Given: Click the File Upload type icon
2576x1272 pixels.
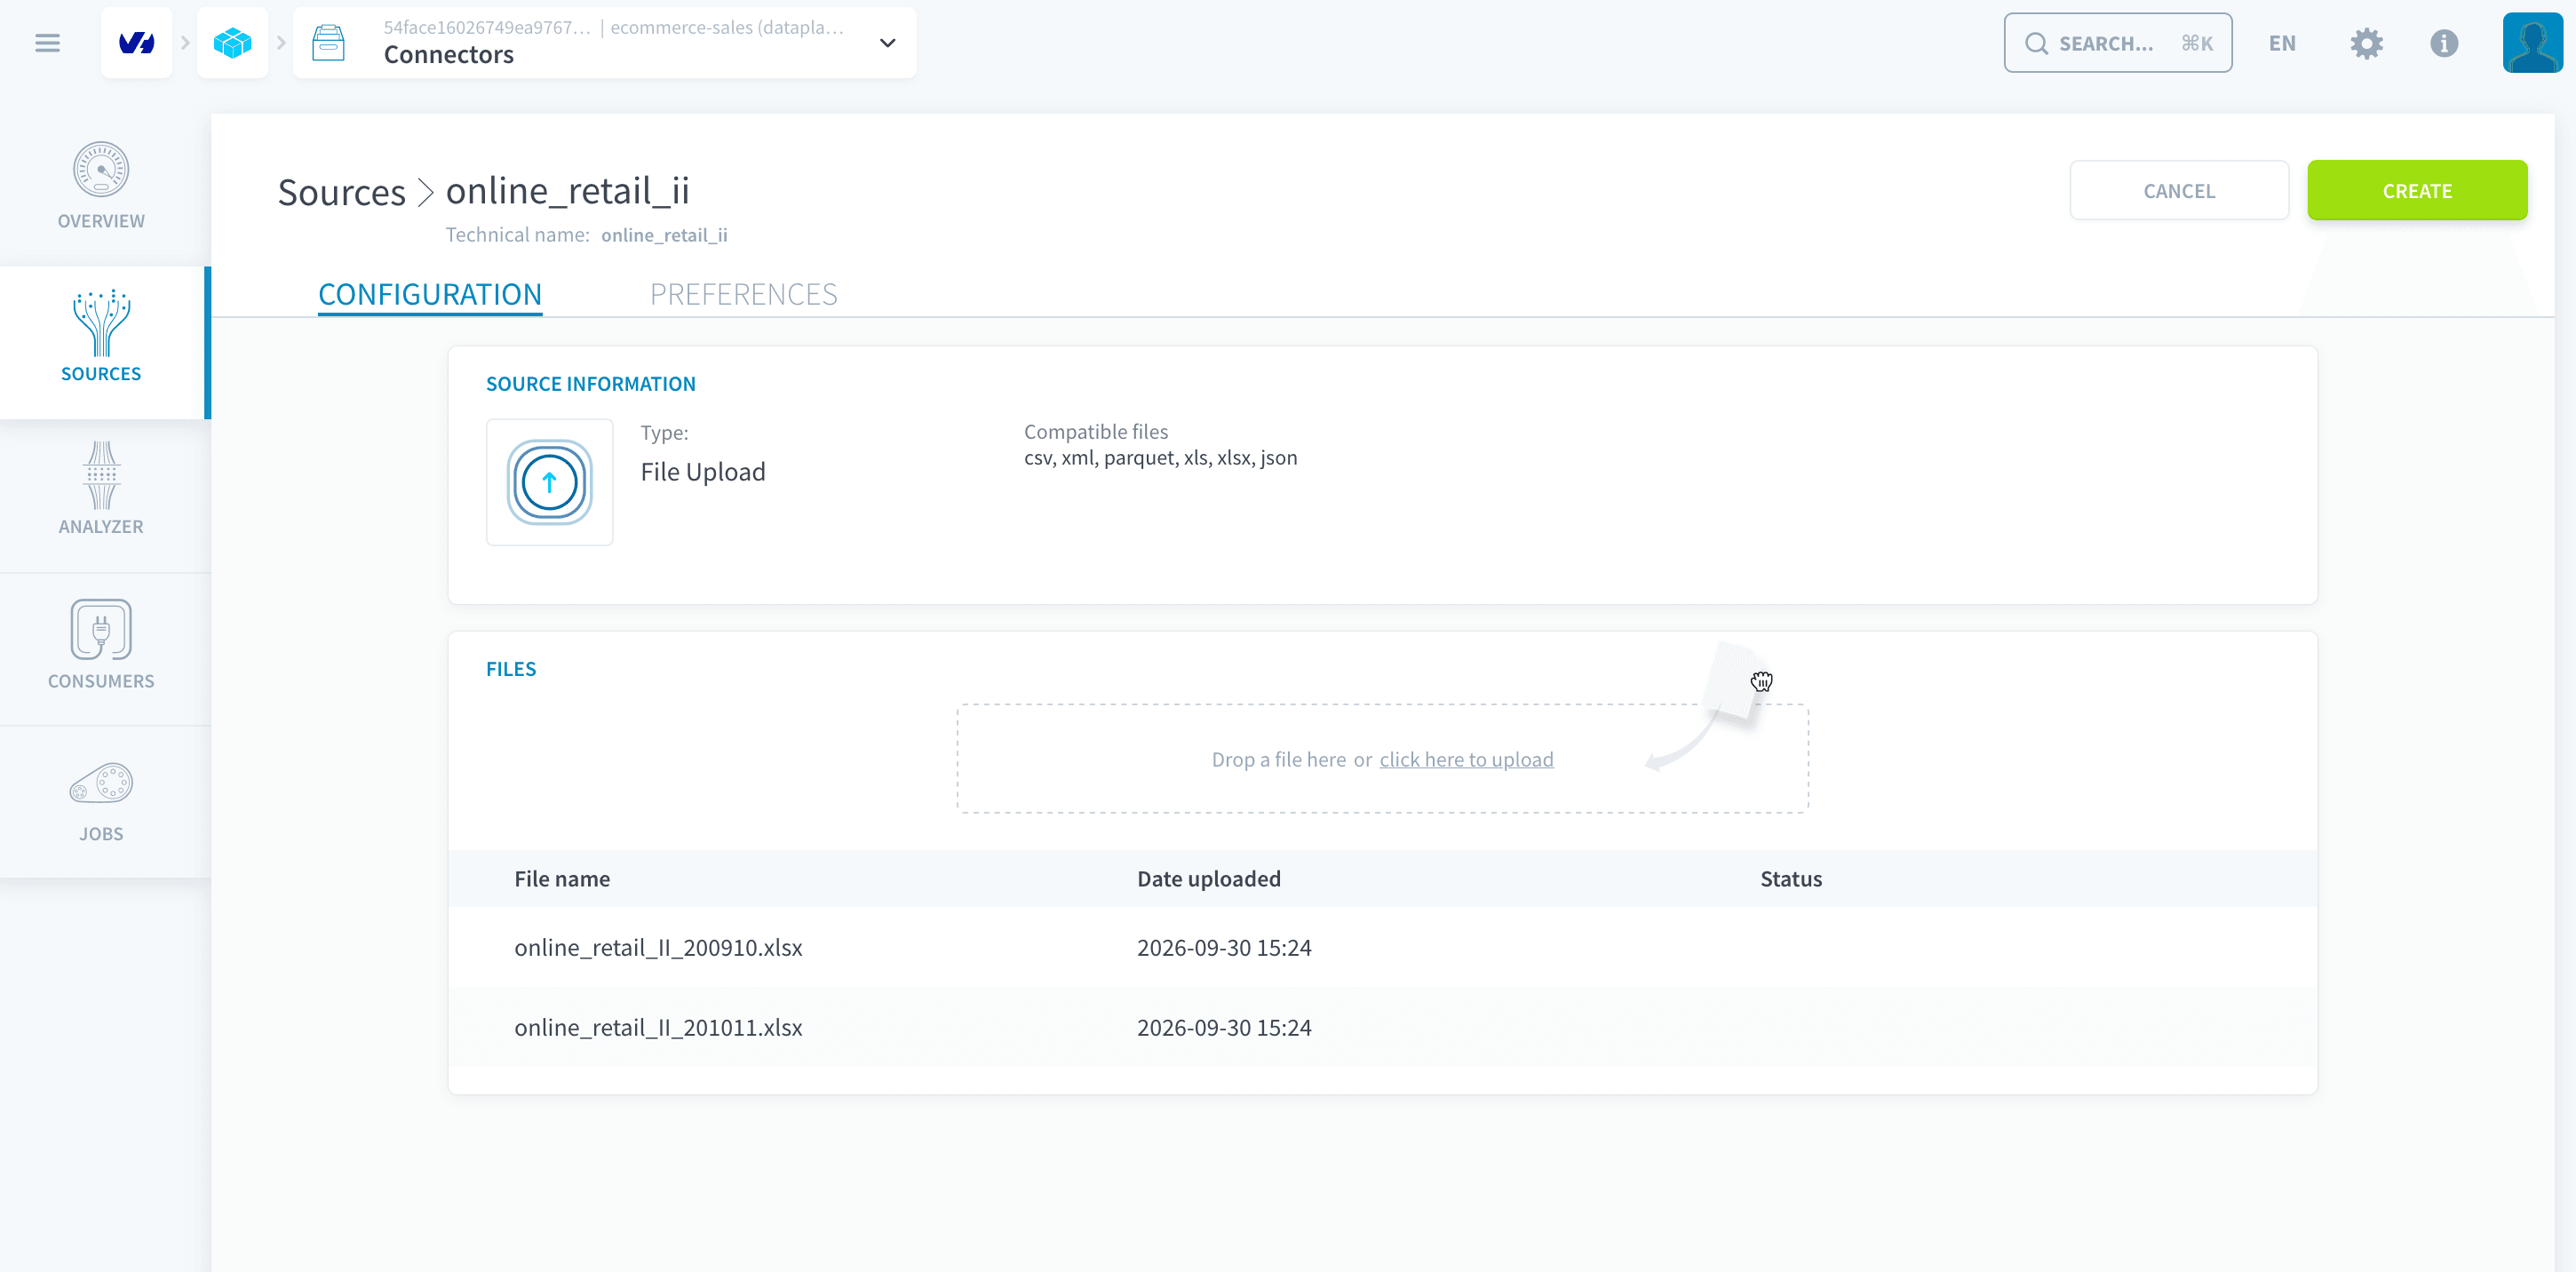Looking at the screenshot, I should (549, 482).
